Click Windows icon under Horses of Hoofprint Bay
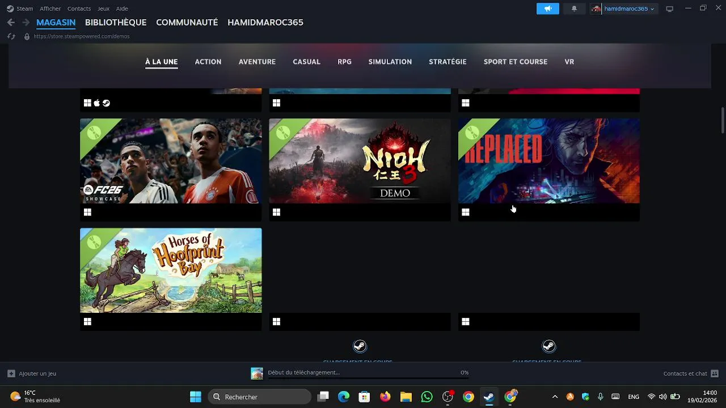Screen dimensions: 726x408 [x=87, y=321]
